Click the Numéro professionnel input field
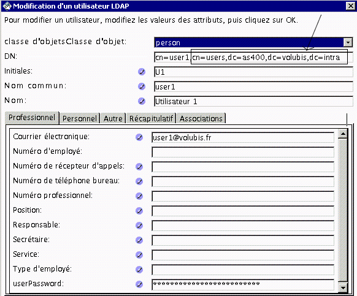 [x=243, y=196]
